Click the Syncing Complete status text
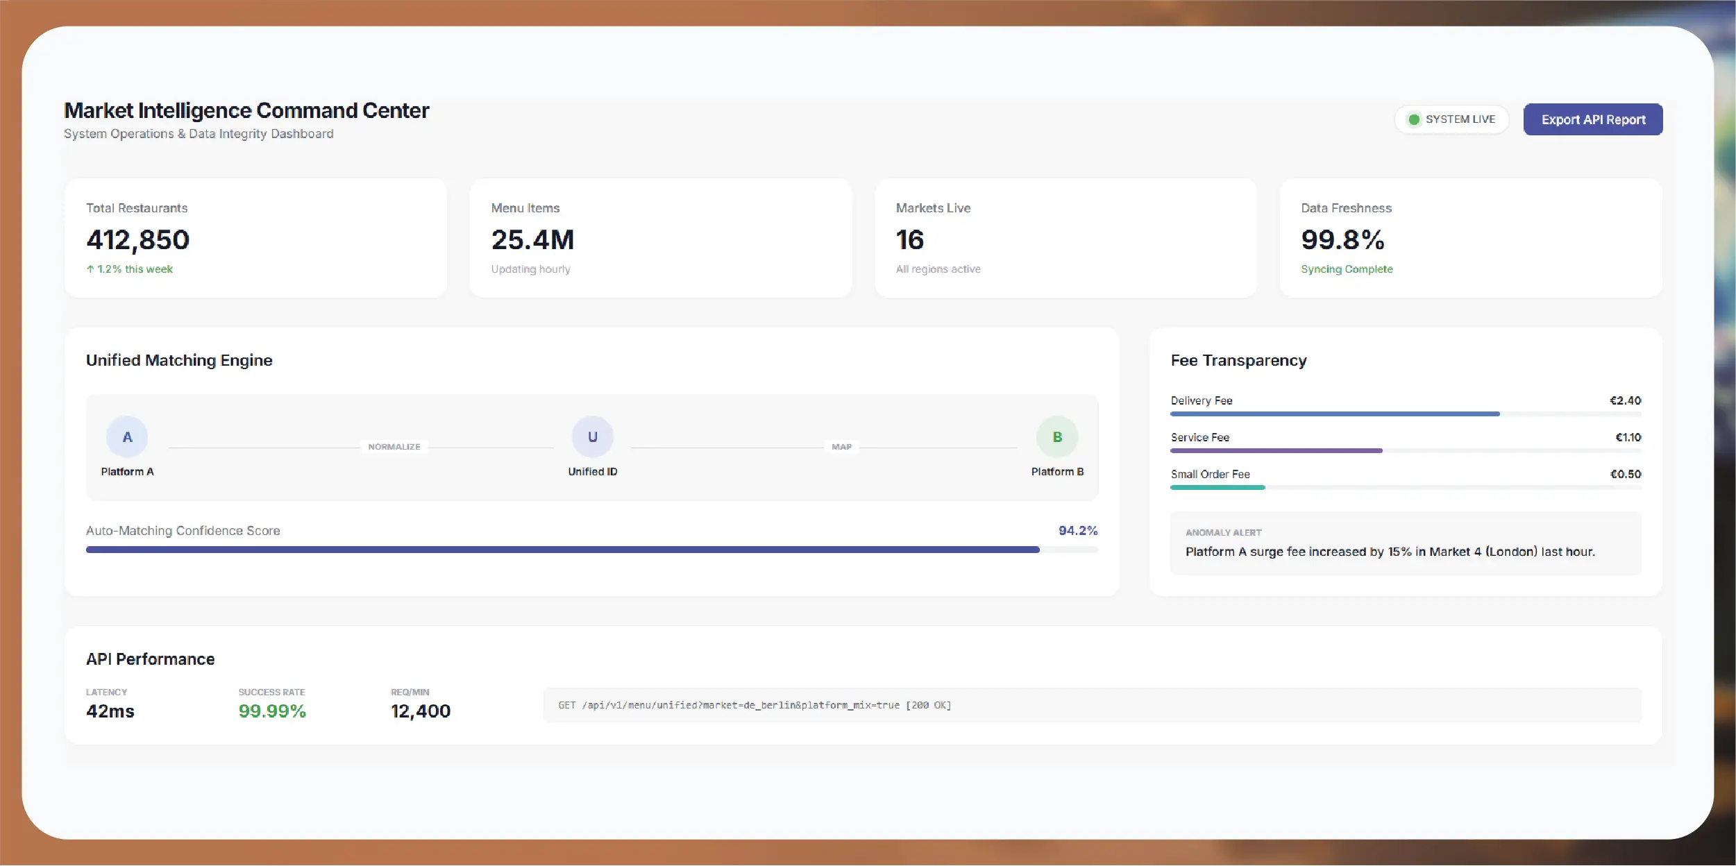 coord(1347,269)
